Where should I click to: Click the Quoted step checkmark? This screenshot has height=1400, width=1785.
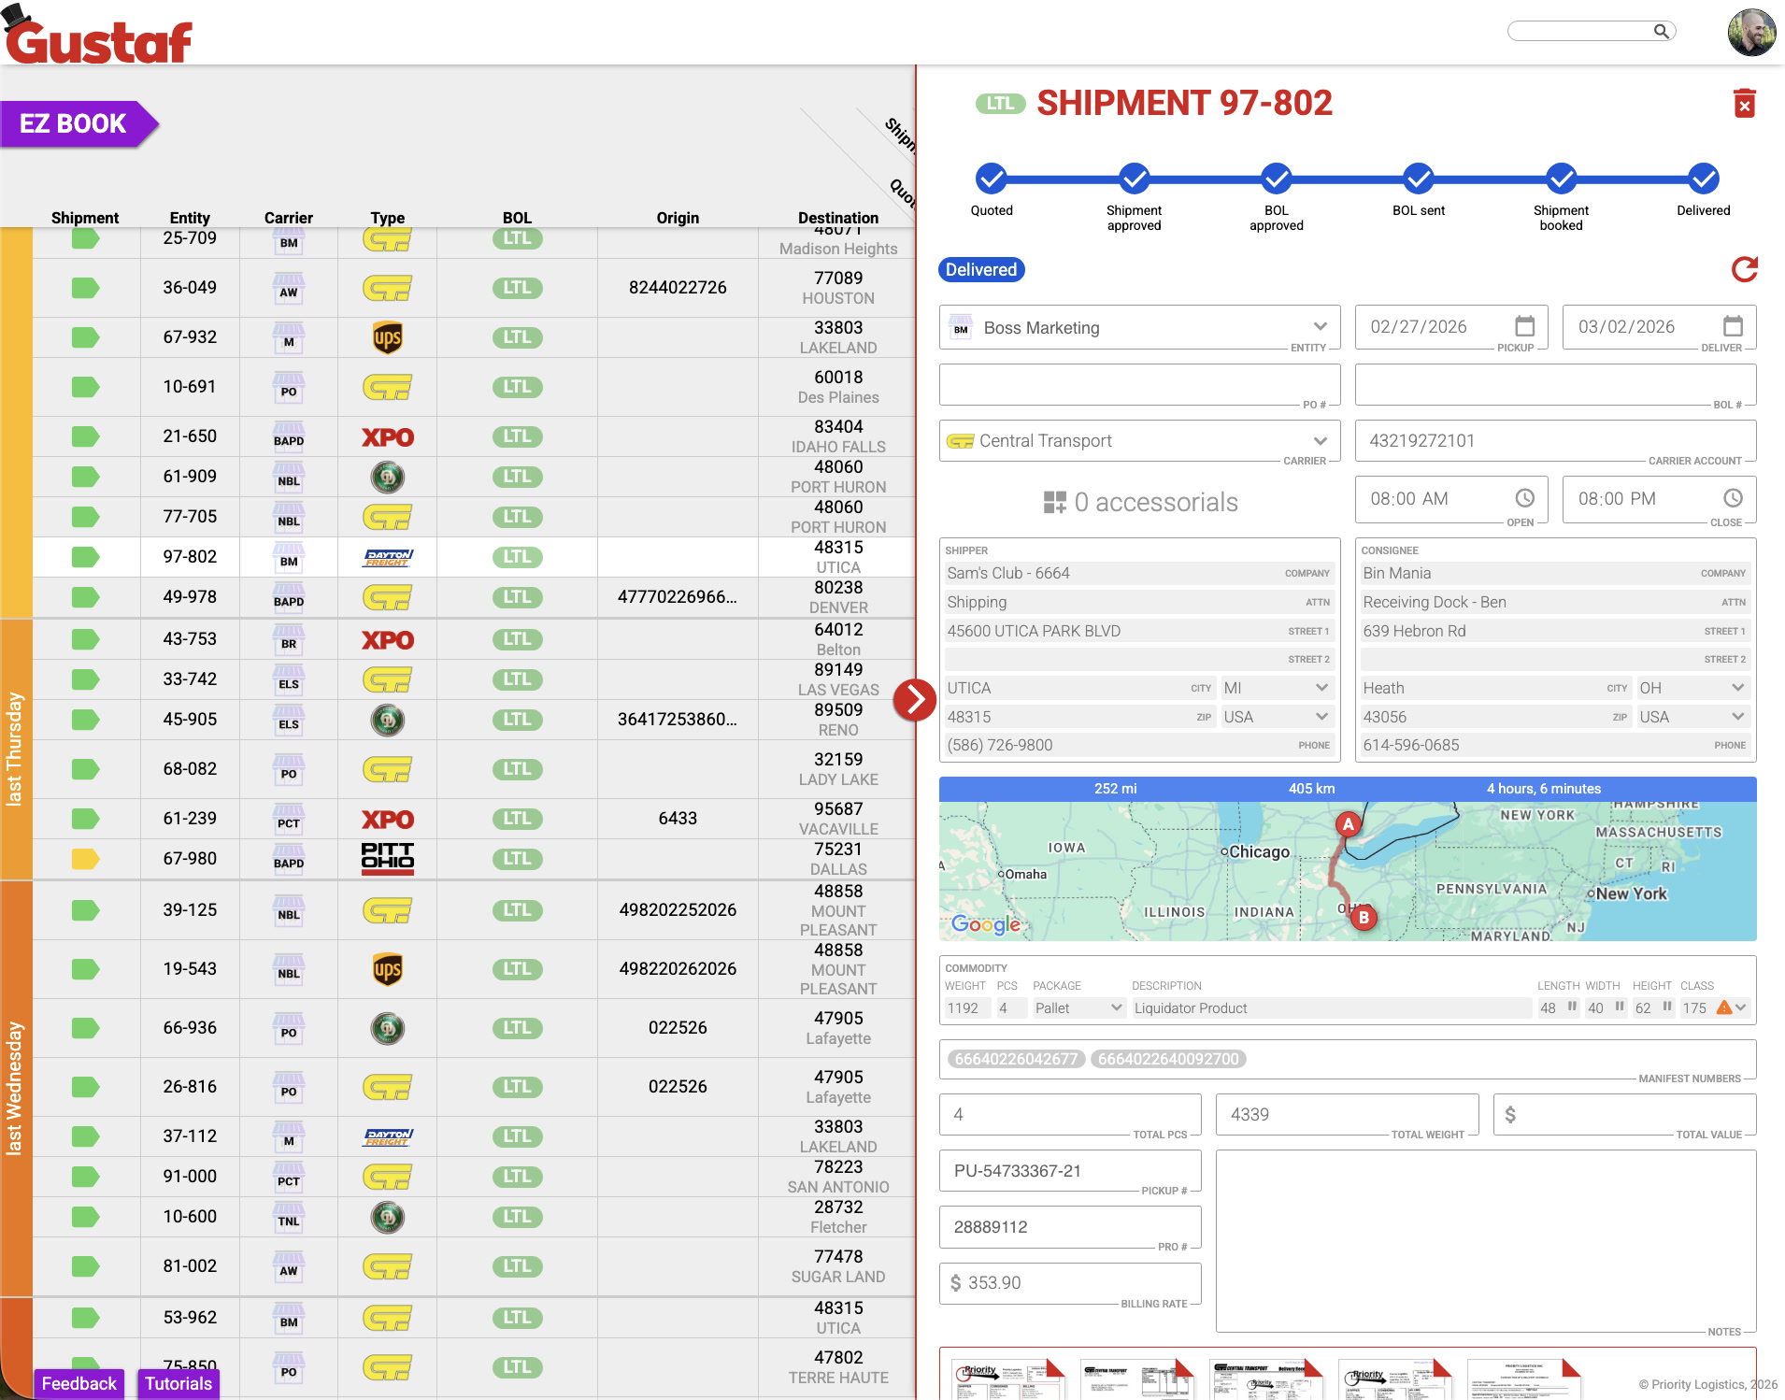[x=991, y=179]
